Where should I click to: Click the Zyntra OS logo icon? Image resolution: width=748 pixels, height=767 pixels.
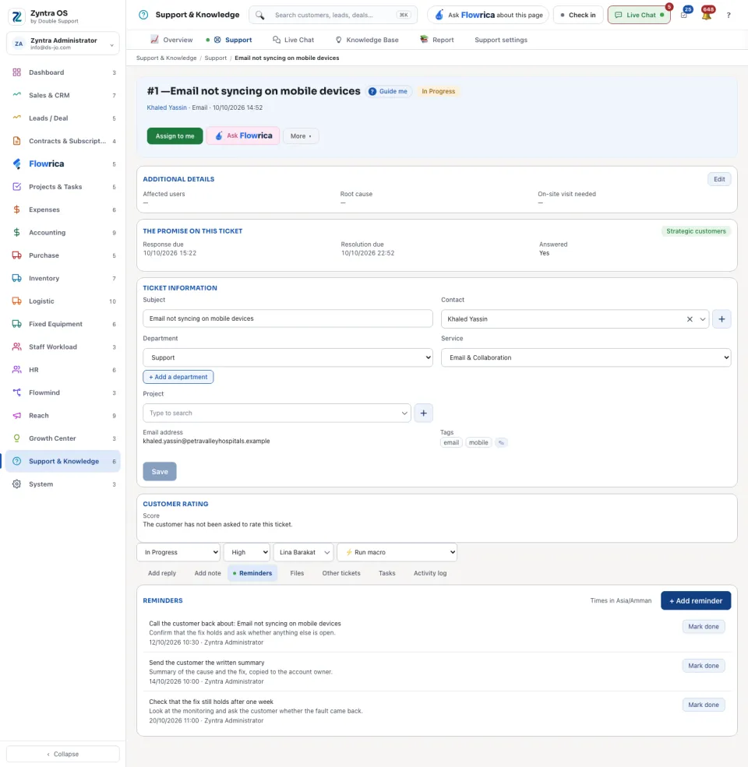[x=17, y=16]
